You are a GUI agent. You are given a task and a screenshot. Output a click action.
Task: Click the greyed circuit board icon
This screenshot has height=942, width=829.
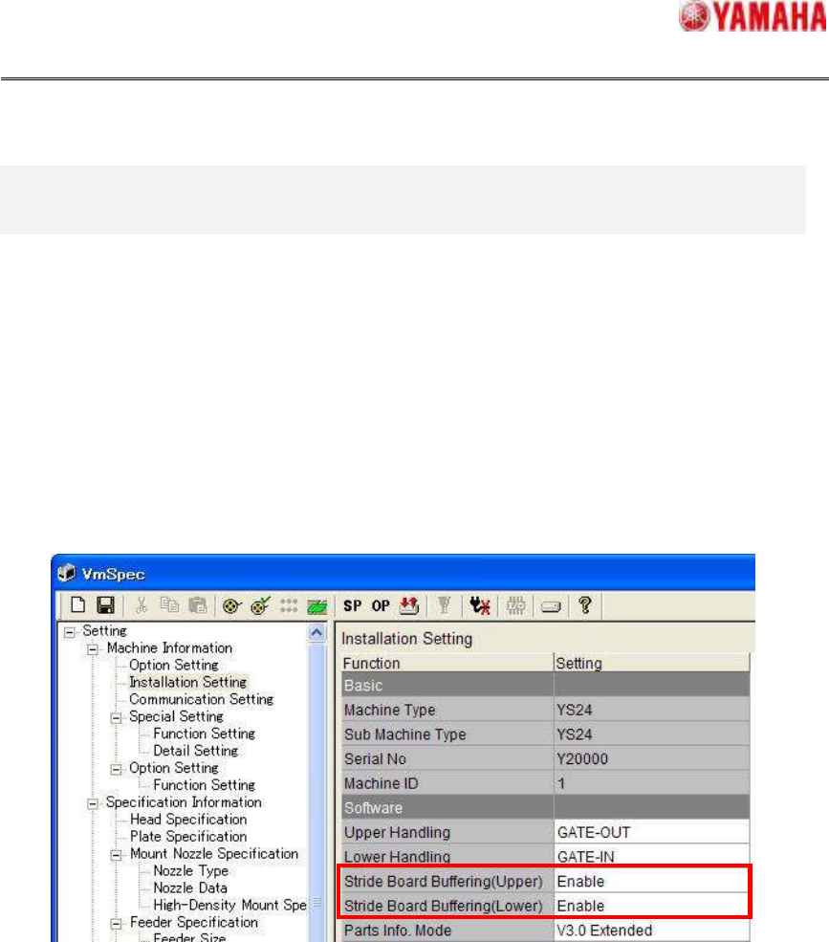click(x=516, y=605)
